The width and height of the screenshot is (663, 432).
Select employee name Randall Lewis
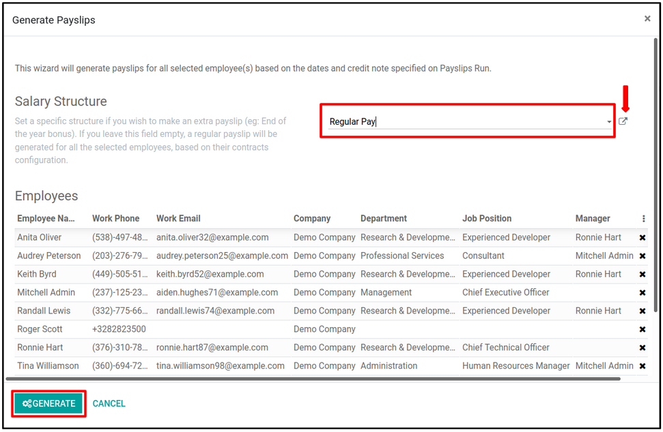click(x=44, y=311)
